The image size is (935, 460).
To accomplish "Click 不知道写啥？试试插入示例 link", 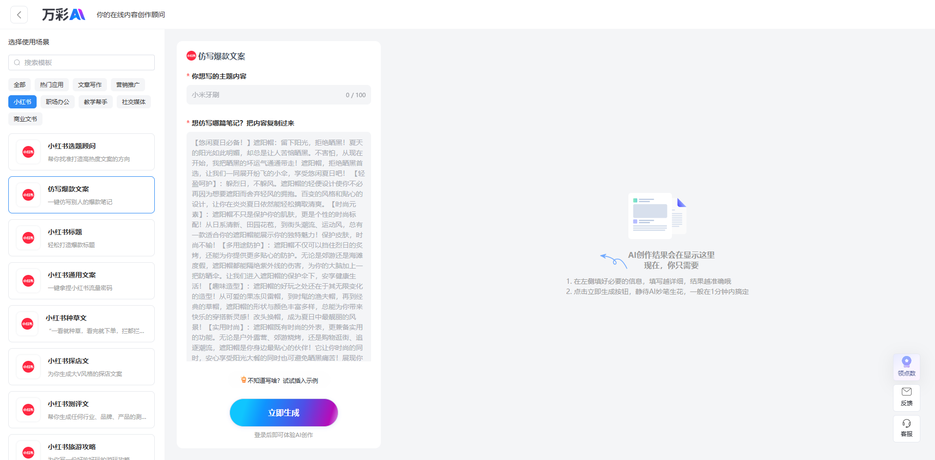I will 283,380.
